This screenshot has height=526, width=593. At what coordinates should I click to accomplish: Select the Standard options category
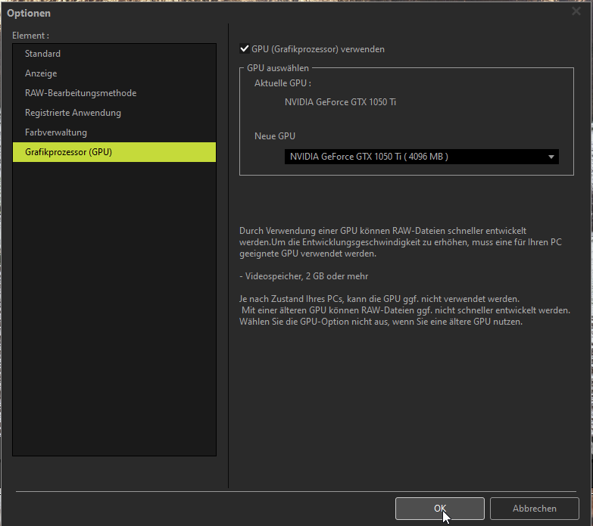coord(42,54)
